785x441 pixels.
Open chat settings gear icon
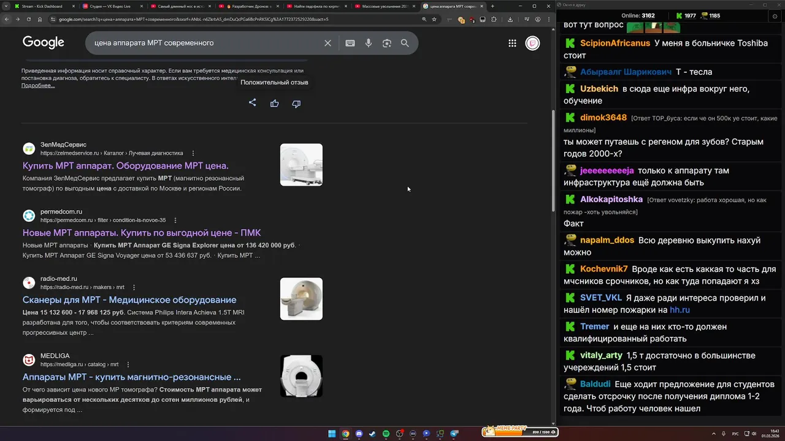pyautogui.click(x=775, y=16)
